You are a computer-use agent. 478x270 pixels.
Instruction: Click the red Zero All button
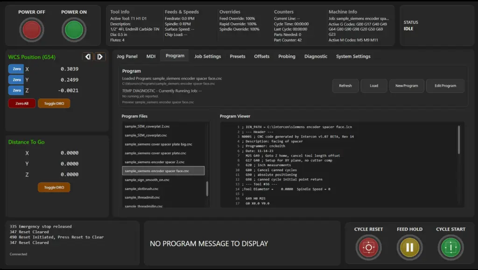coord(22,104)
